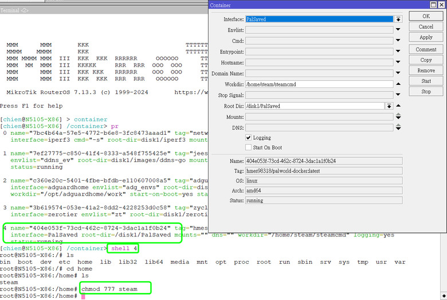
Task: Apply container settings
Action: pyautogui.click(x=426, y=37)
